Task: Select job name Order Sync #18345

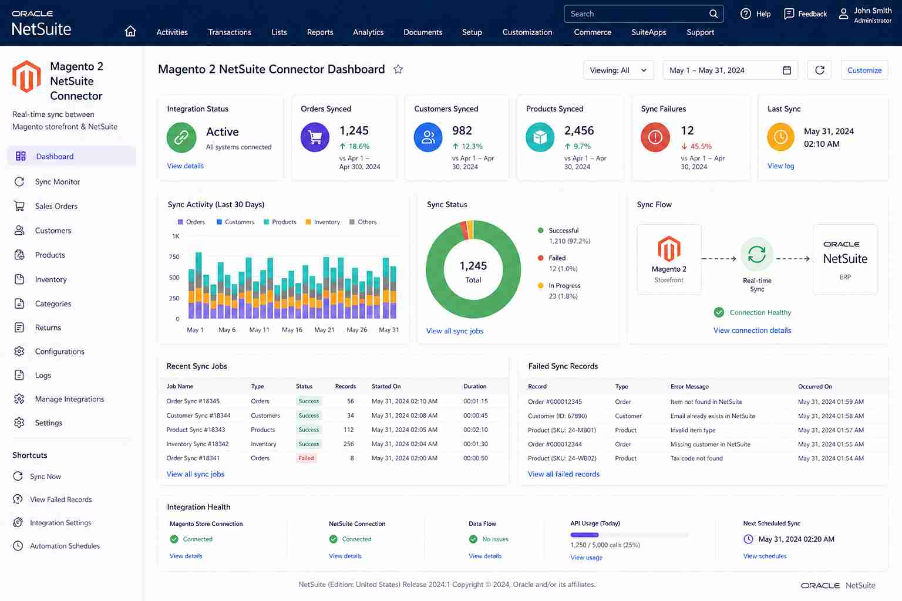Action: click(193, 401)
